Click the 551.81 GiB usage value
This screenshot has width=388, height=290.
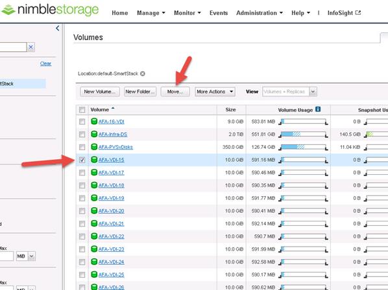263,134
